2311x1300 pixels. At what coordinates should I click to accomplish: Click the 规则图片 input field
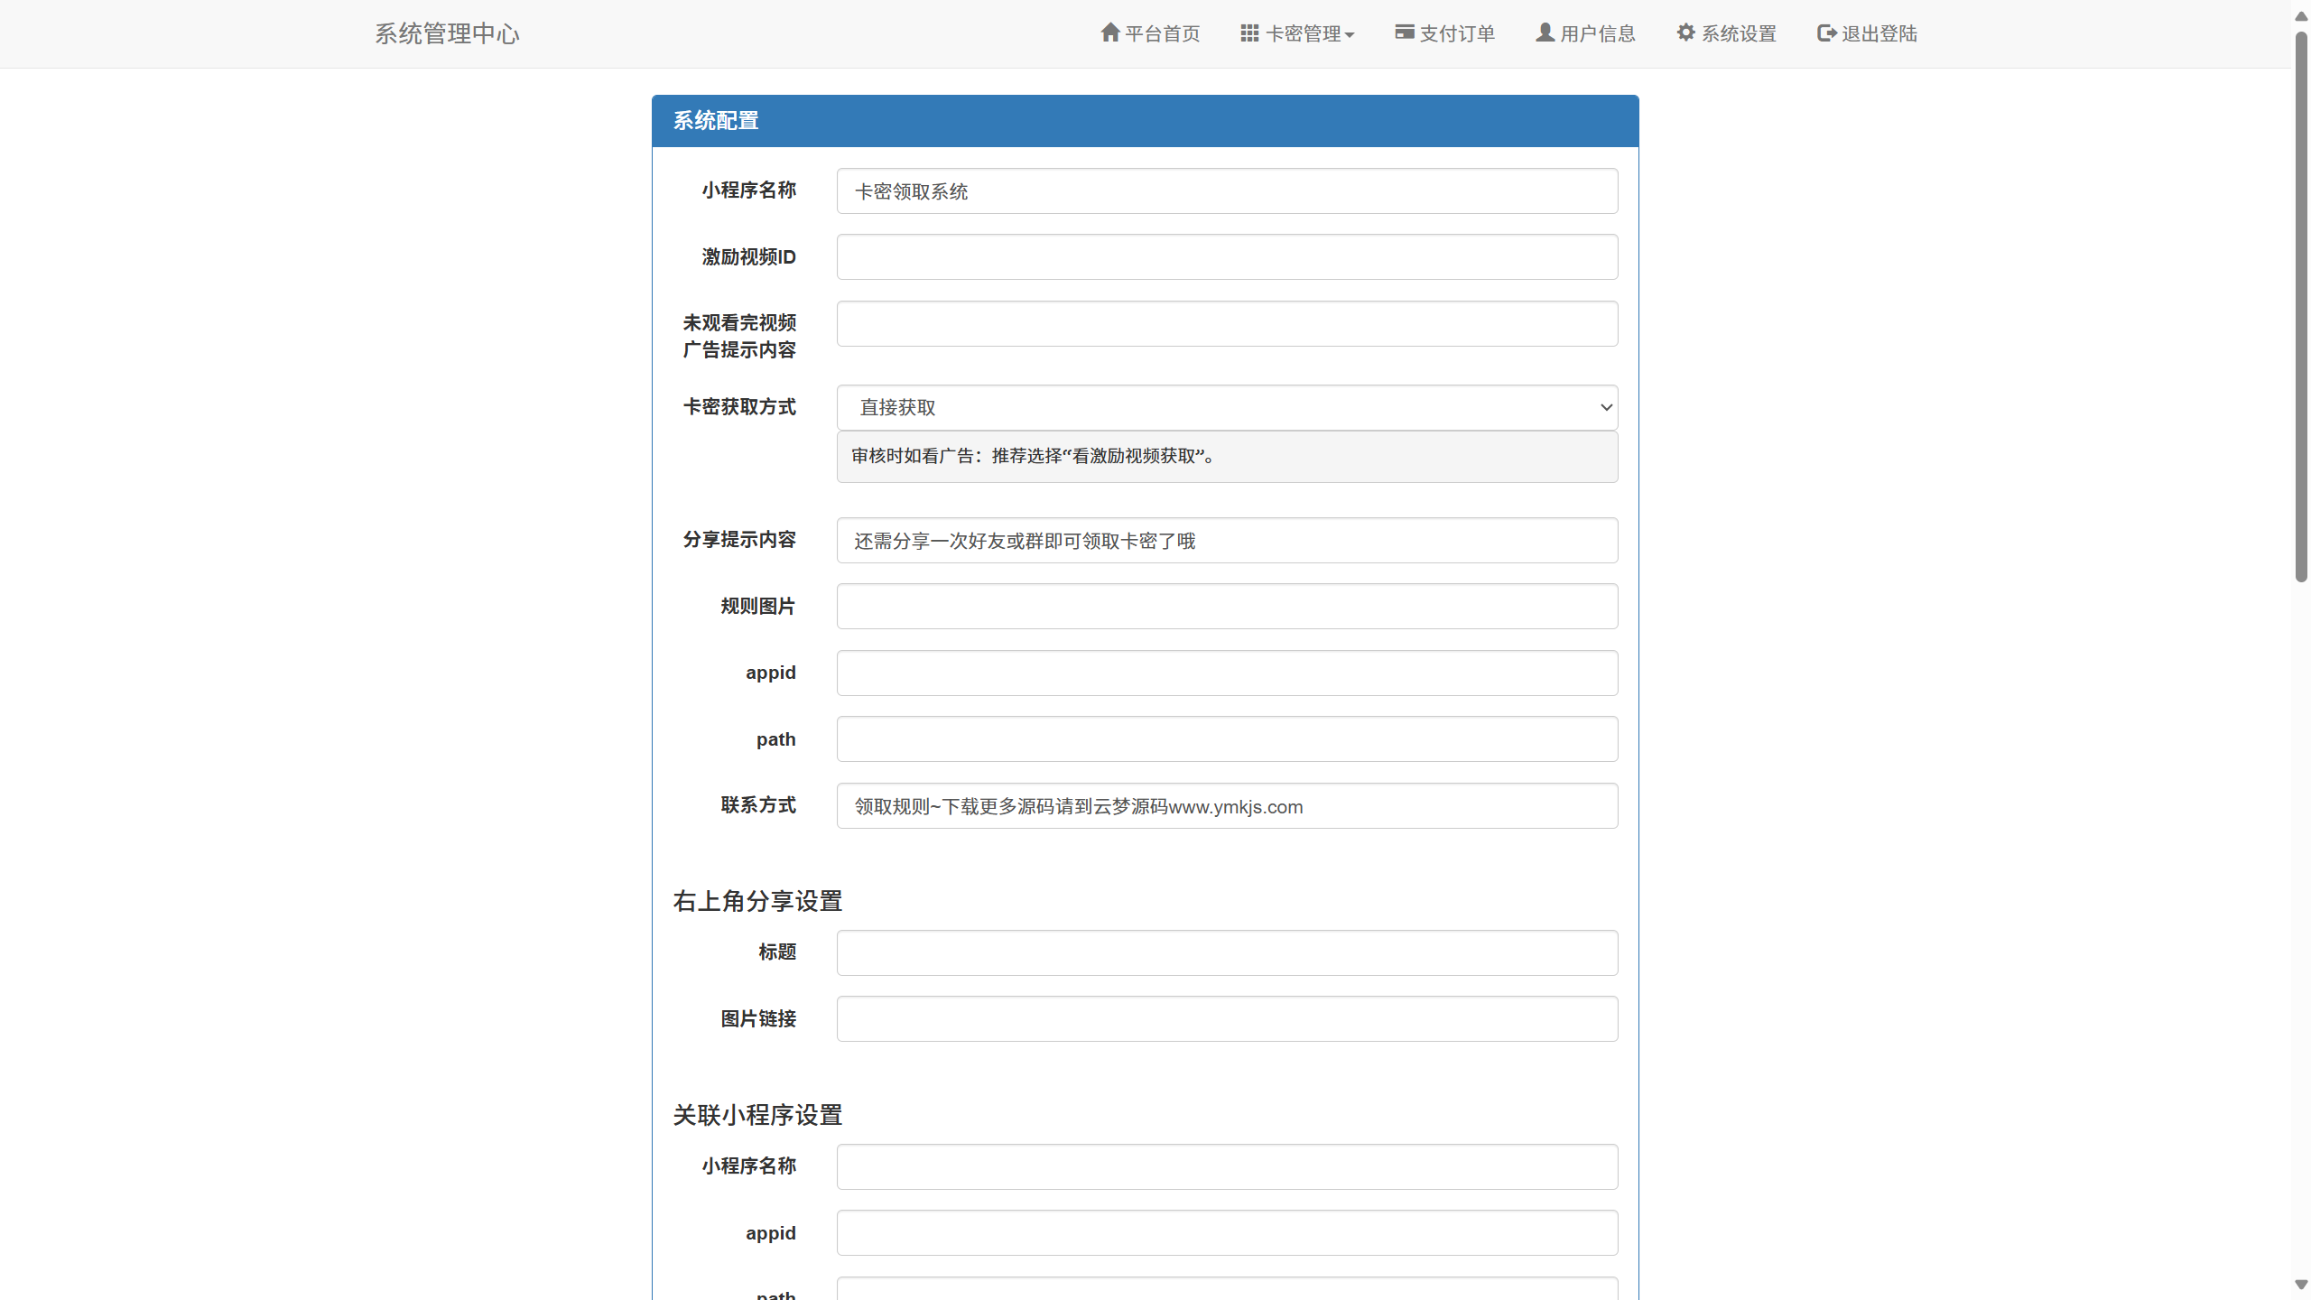[x=1227, y=606]
